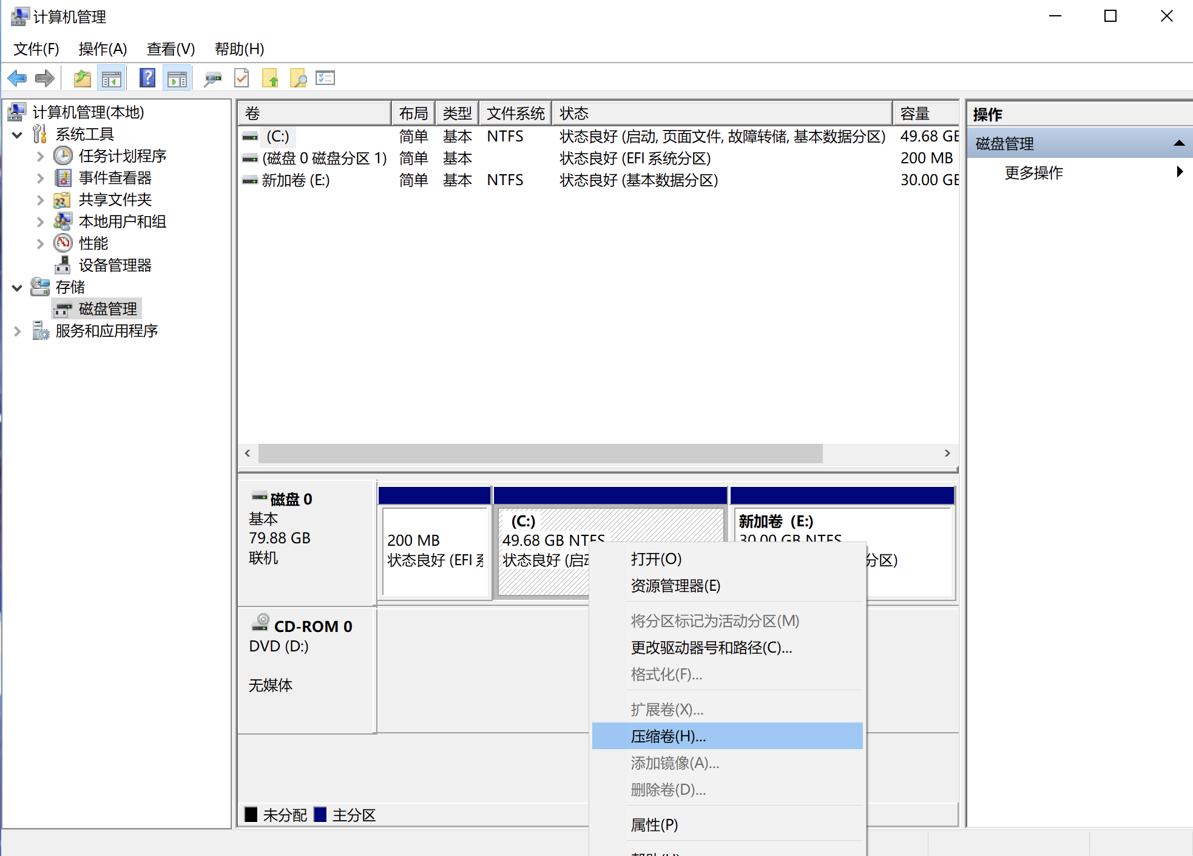Collapse the Disk Management (磁盘管理) actions section arrow
The height and width of the screenshot is (856, 1193).
(1178, 143)
